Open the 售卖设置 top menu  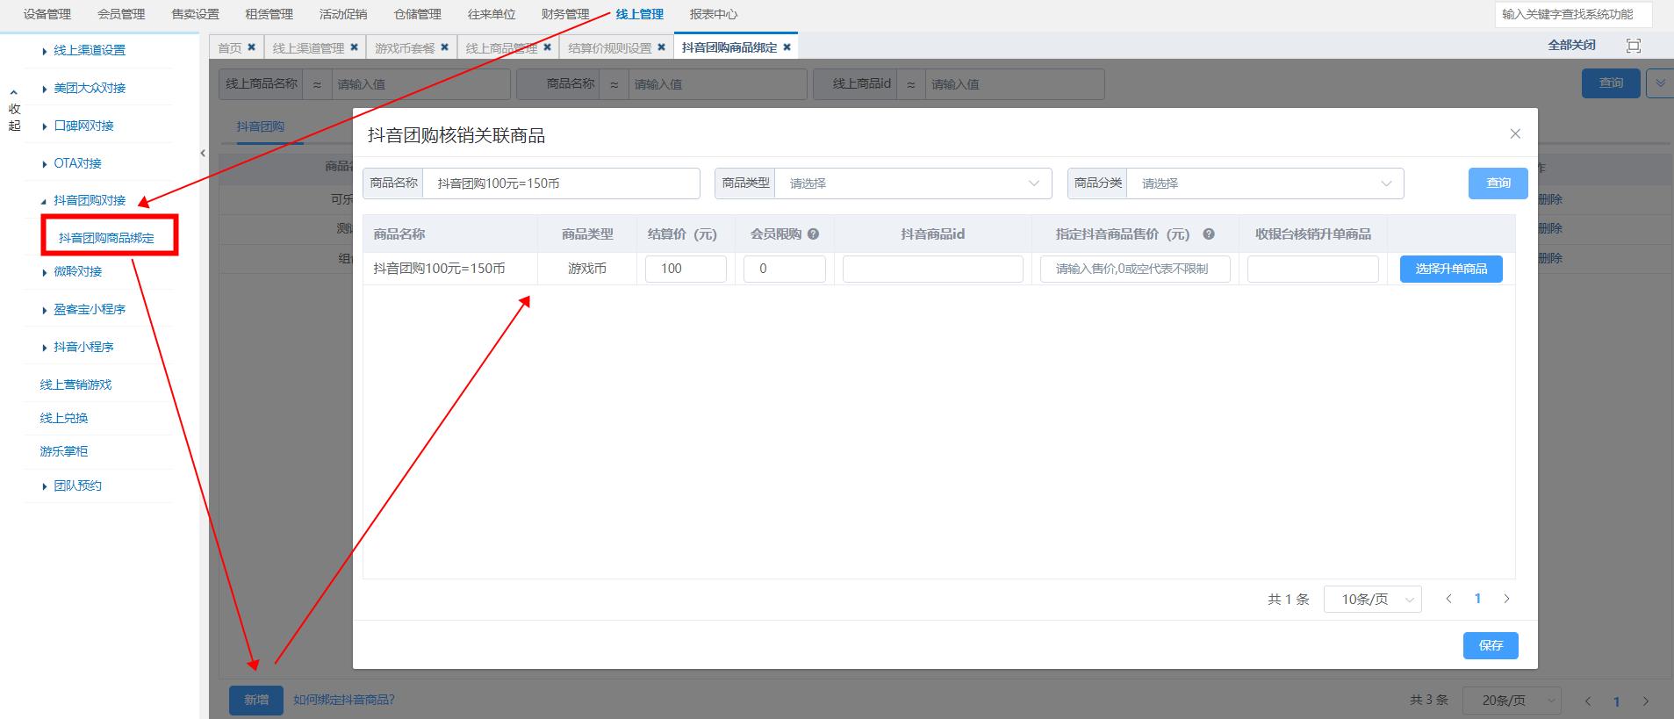pos(195,14)
